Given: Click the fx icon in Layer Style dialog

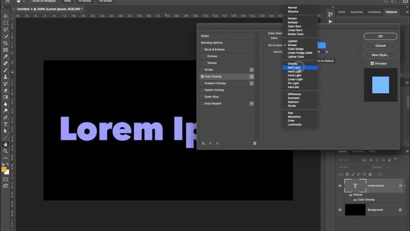Looking at the screenshot, I should pos(204,143).
